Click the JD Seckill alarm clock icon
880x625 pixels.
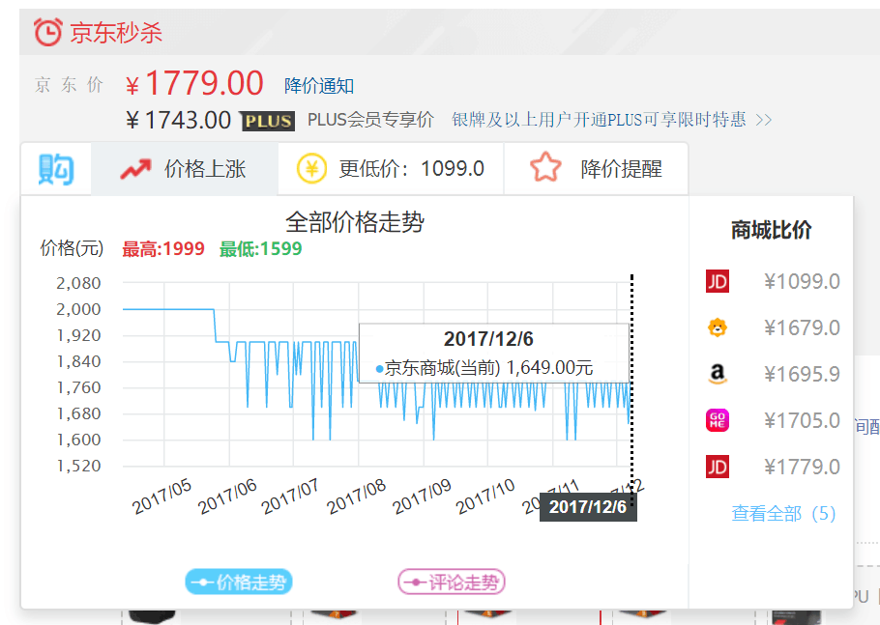pos(47,31)
